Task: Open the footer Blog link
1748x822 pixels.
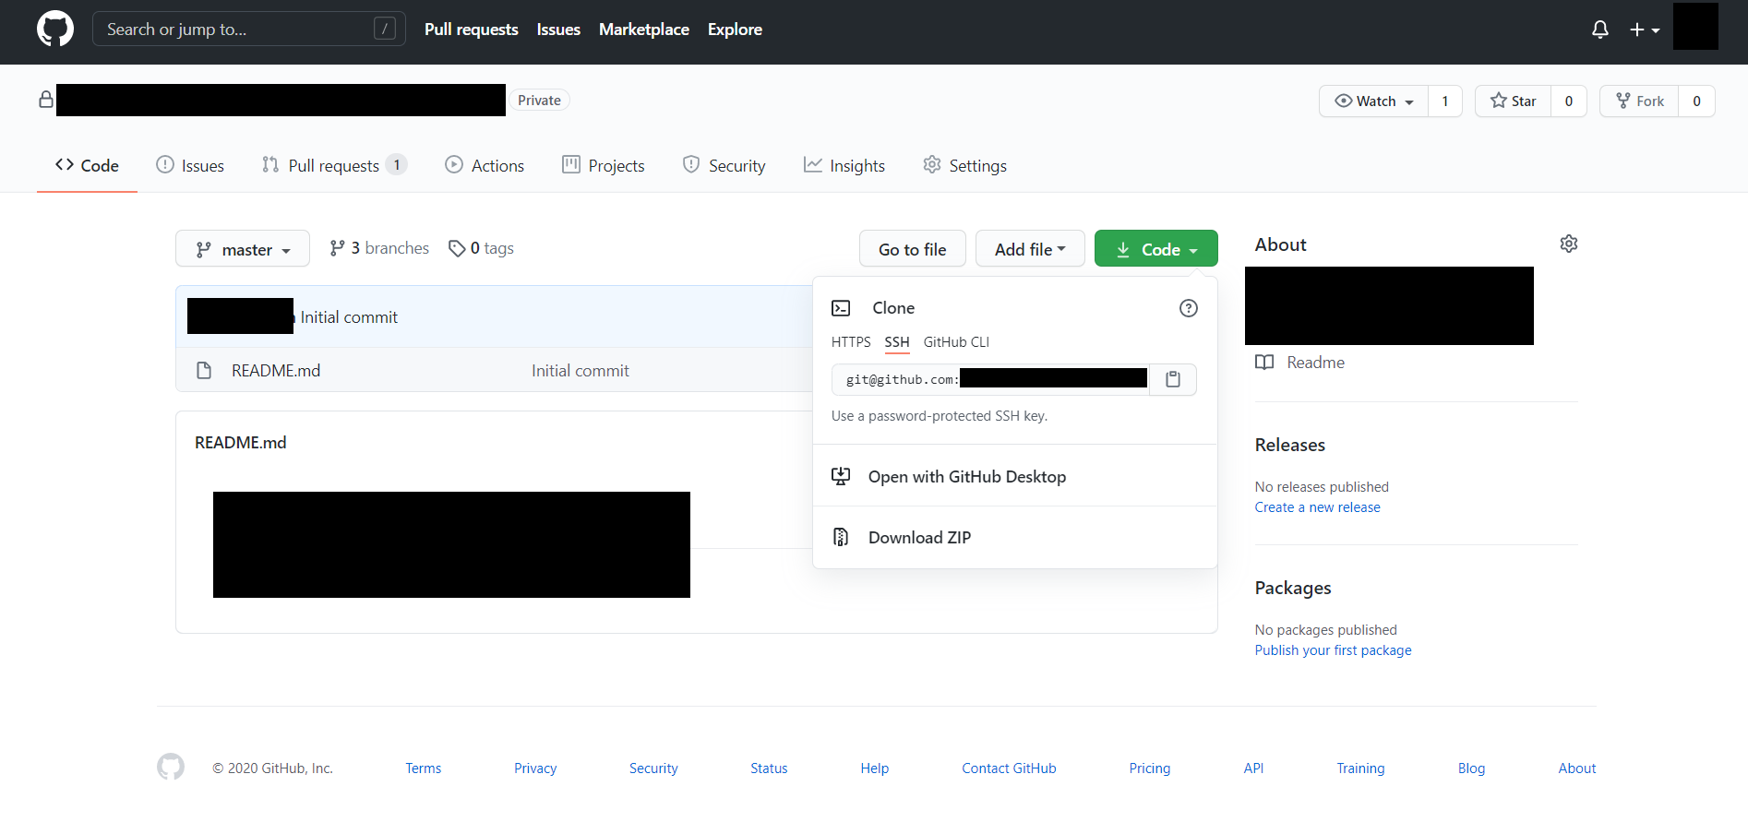Action: click(x=1471, y=768)
